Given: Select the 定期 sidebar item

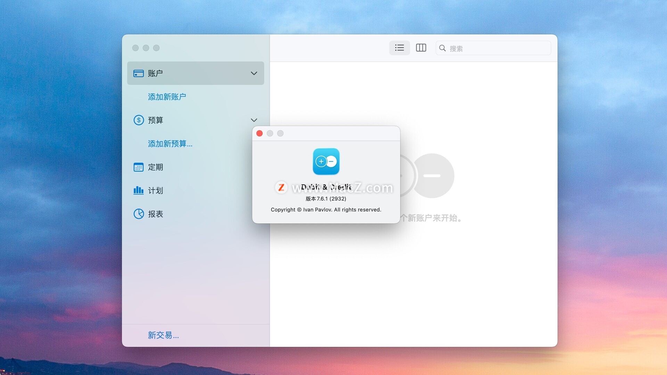Looking at the screenshot, I should [x=155, y=167].
